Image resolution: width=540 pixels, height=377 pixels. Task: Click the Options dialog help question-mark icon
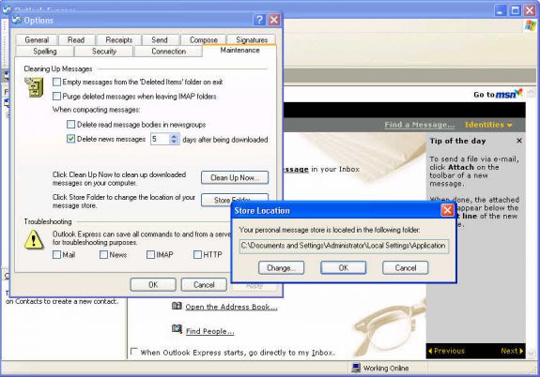[259, 20]
